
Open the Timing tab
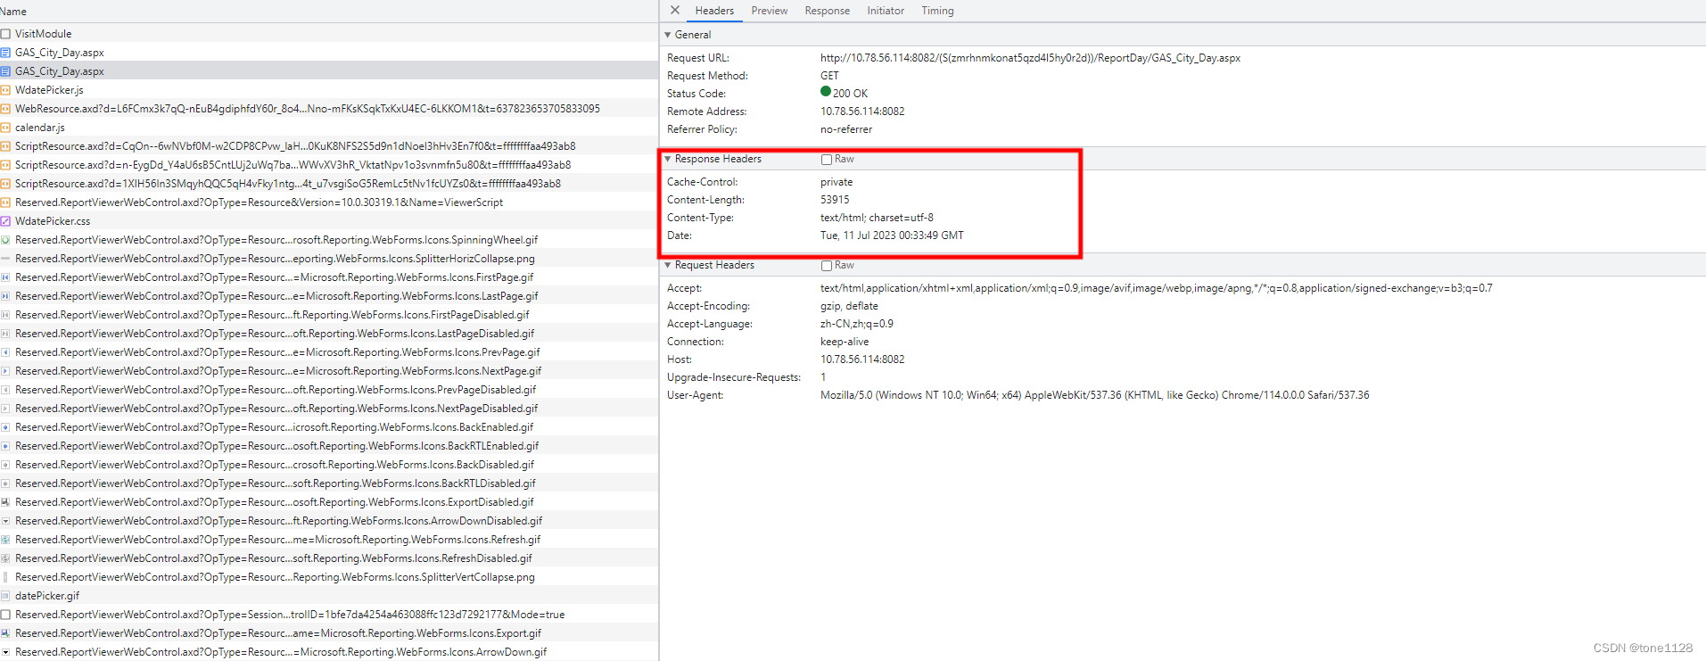(937, 11)
